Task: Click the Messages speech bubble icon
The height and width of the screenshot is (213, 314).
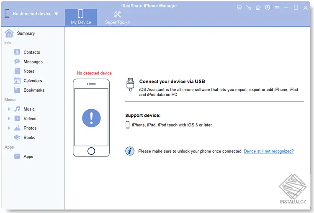Action: click(x=17, y=62)
